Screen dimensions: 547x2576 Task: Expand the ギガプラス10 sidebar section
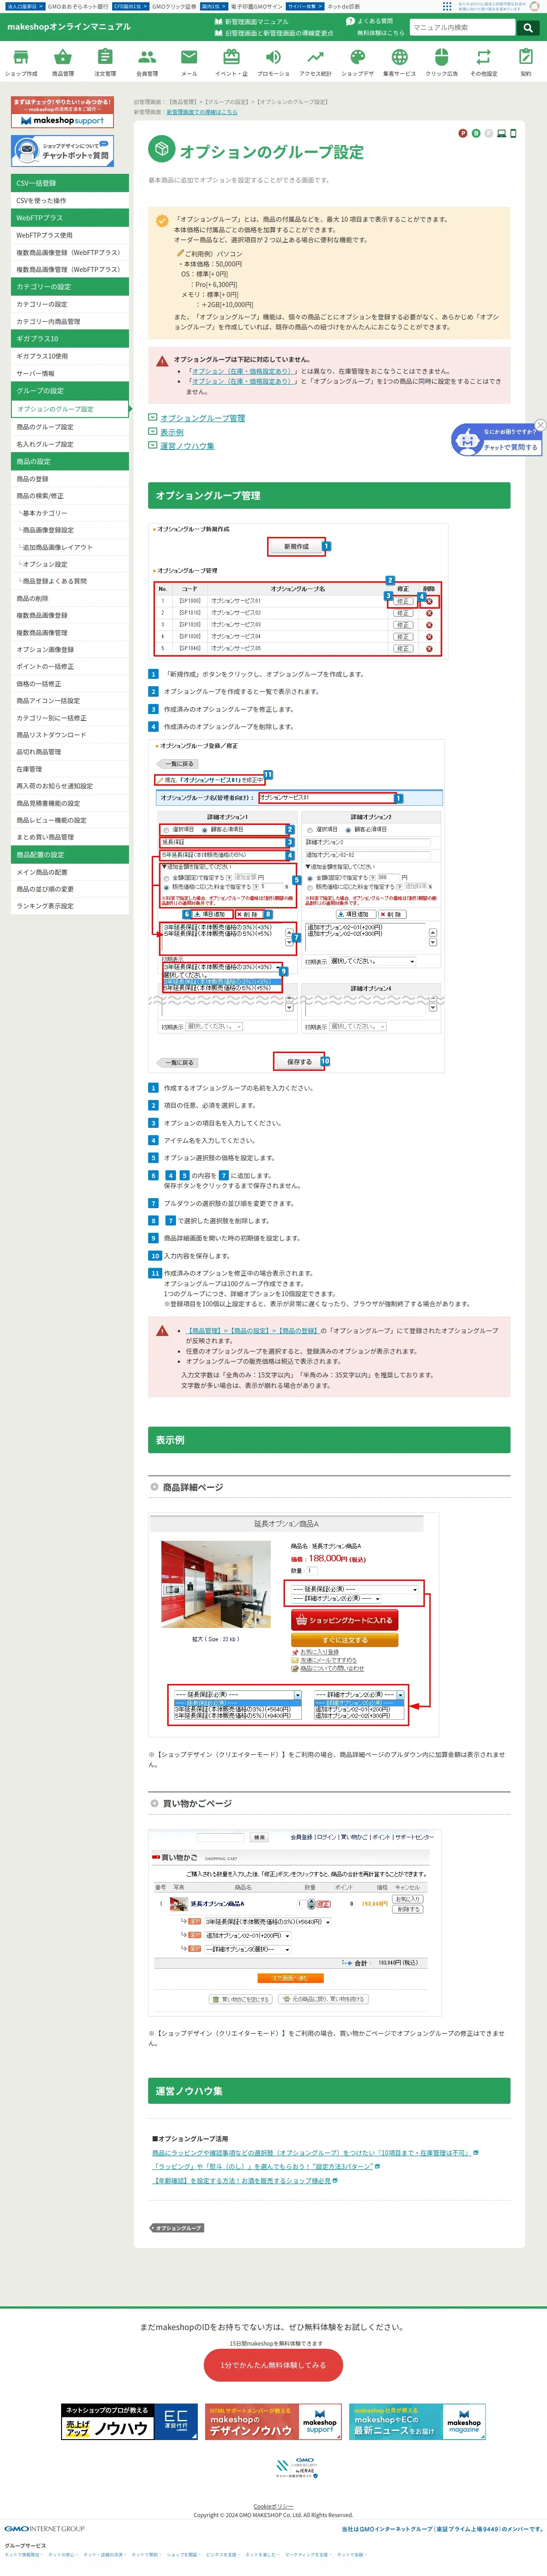70,339
